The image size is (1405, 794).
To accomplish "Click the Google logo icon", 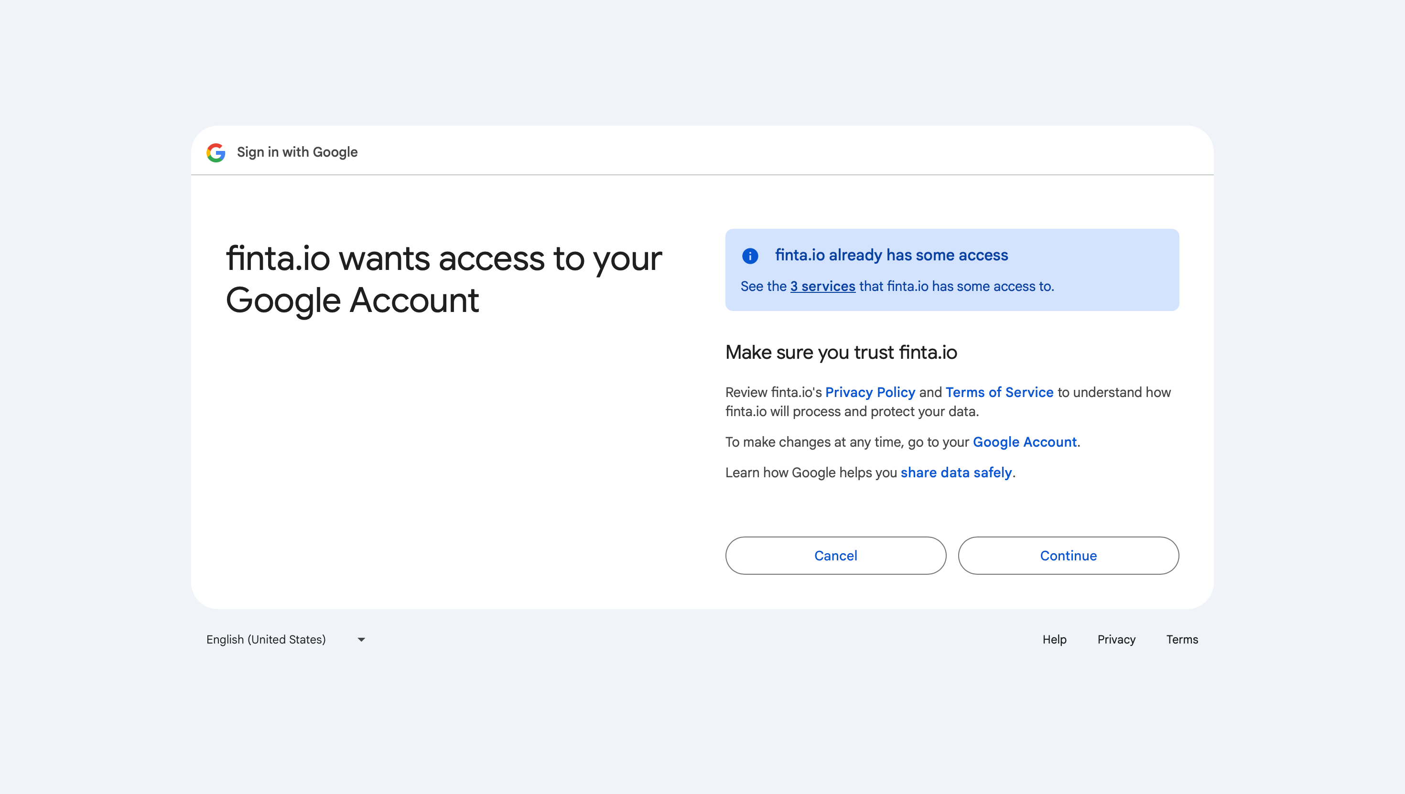I will (x=216, y=152).
